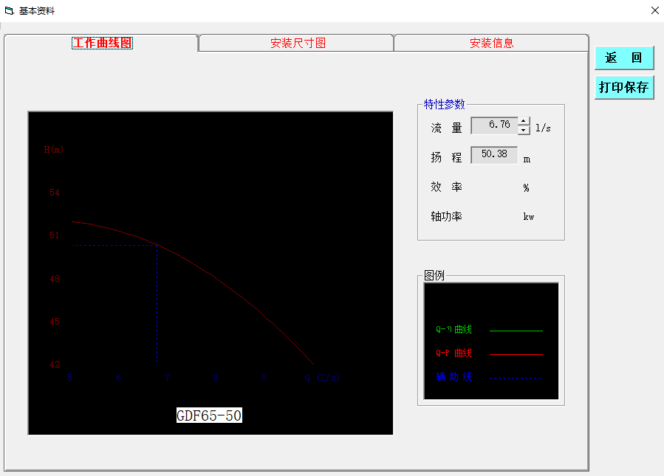Click the 打印保存 button
Image resolution: width=664 pixels, height=476 pixels.
point(624,88)
